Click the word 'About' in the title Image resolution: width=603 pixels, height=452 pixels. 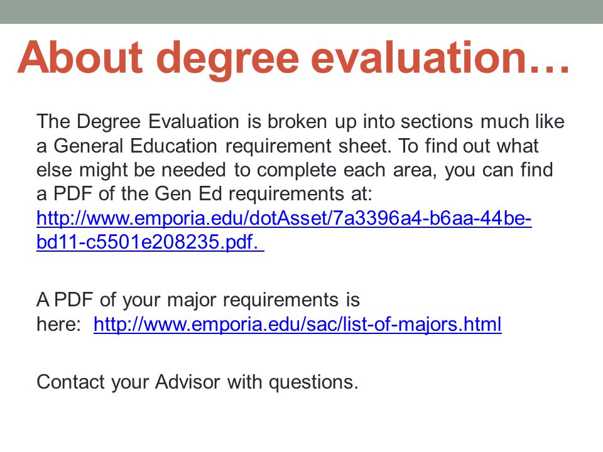point(80,57)
